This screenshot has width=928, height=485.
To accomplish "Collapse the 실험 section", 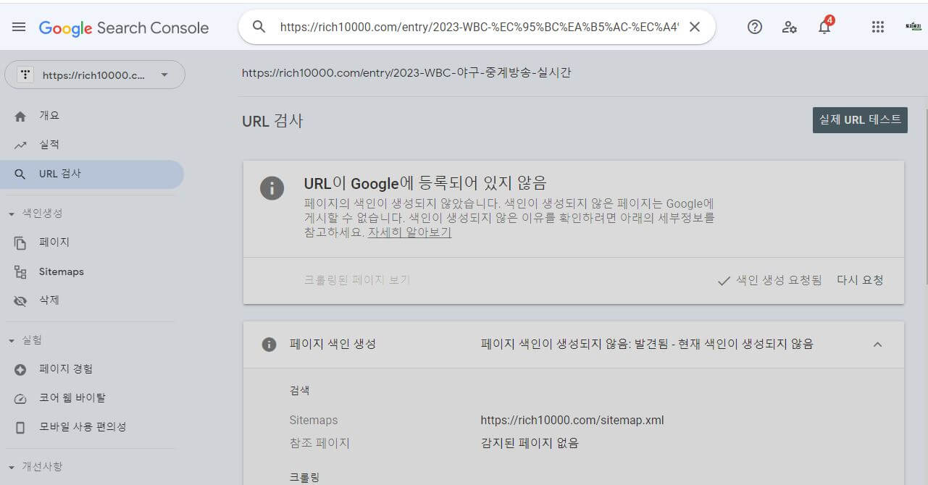I will [25, 340].
